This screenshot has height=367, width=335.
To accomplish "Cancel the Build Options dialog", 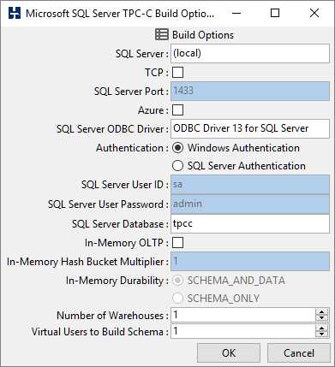I will pos(299,353).
